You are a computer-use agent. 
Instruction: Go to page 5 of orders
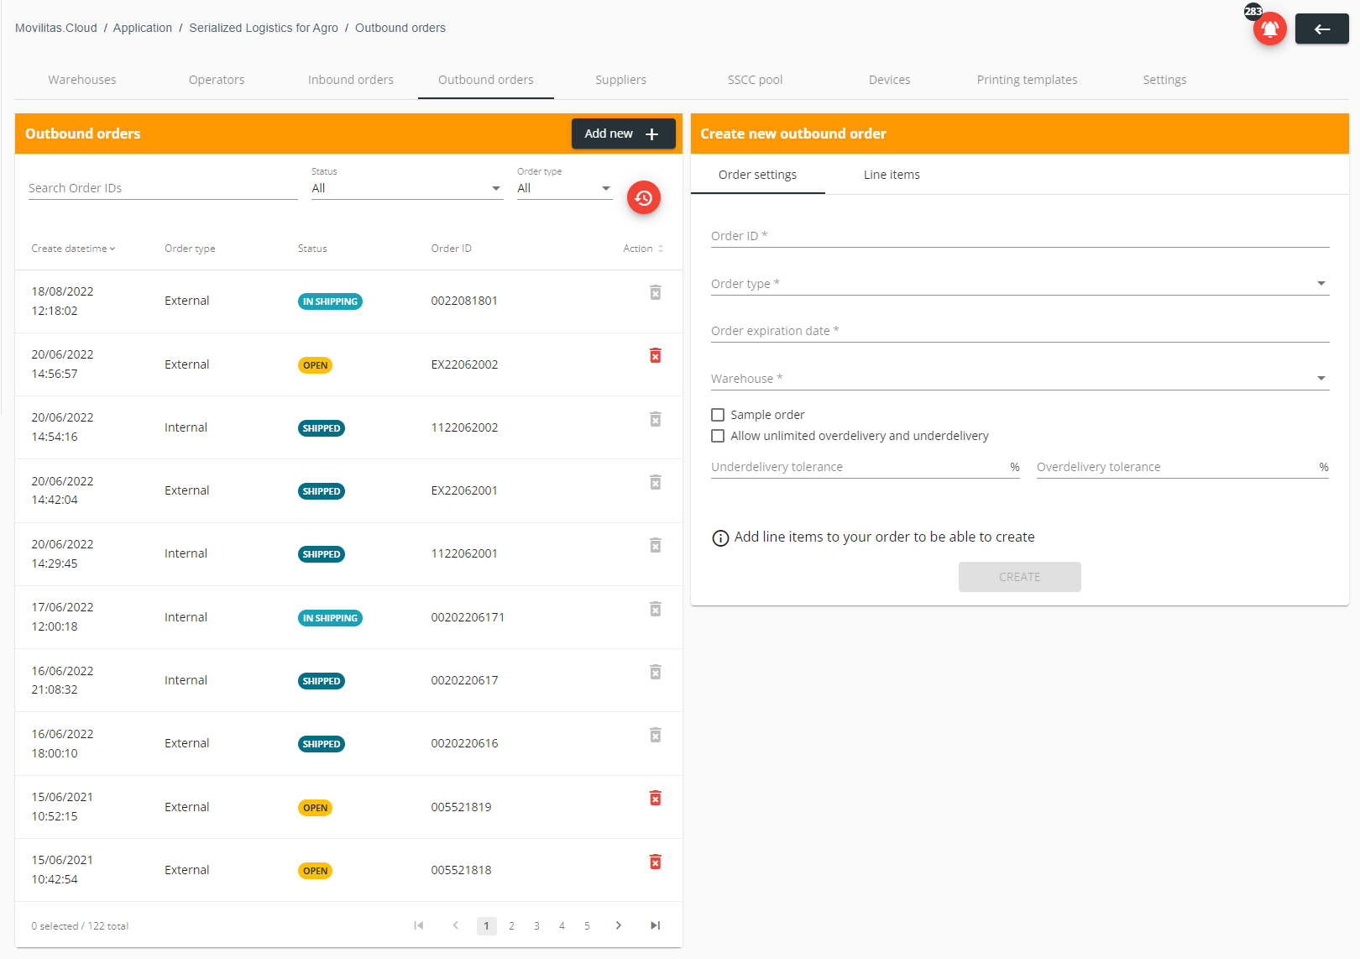tap(587, 925)
